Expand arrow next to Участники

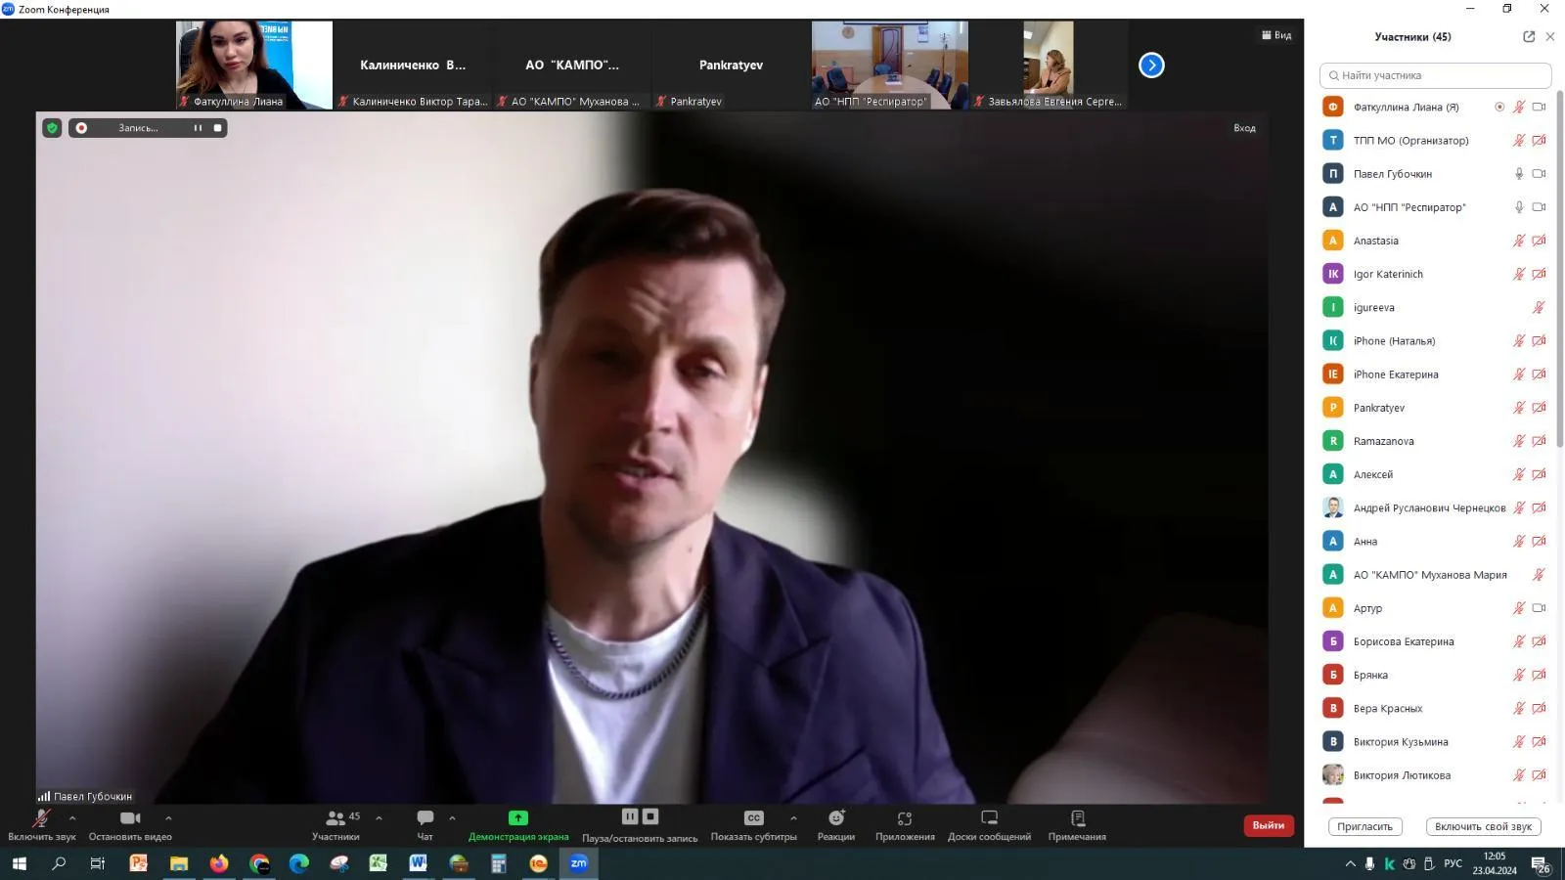click(x=379, y=818)
